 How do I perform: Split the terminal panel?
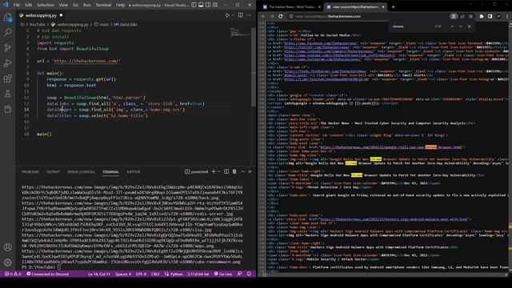coord(226,171)
